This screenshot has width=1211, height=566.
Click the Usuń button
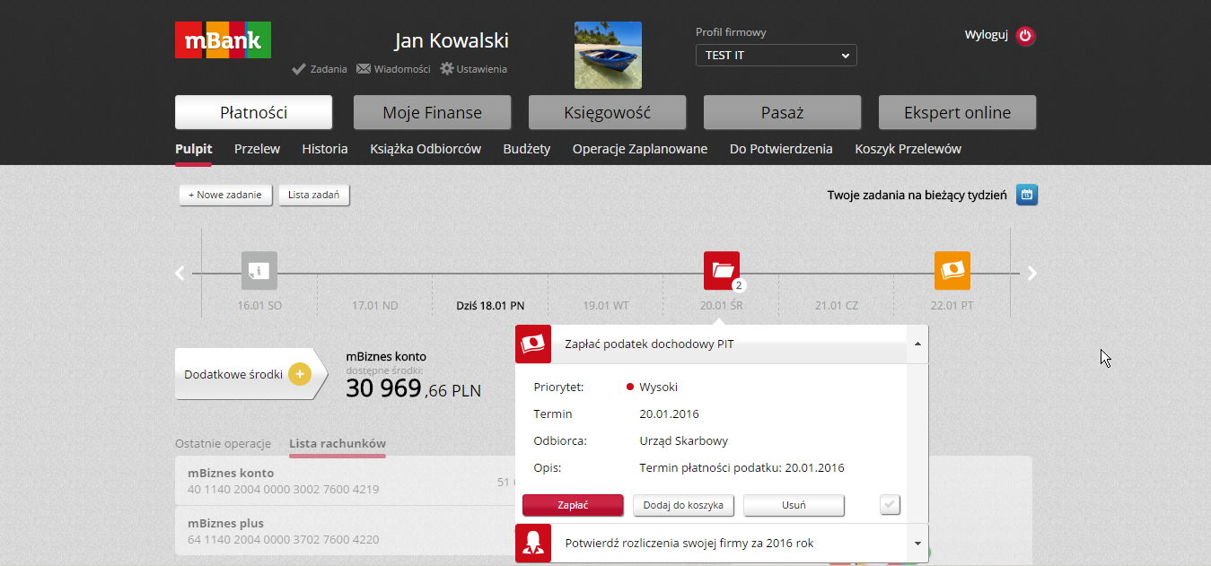point(794,505)
